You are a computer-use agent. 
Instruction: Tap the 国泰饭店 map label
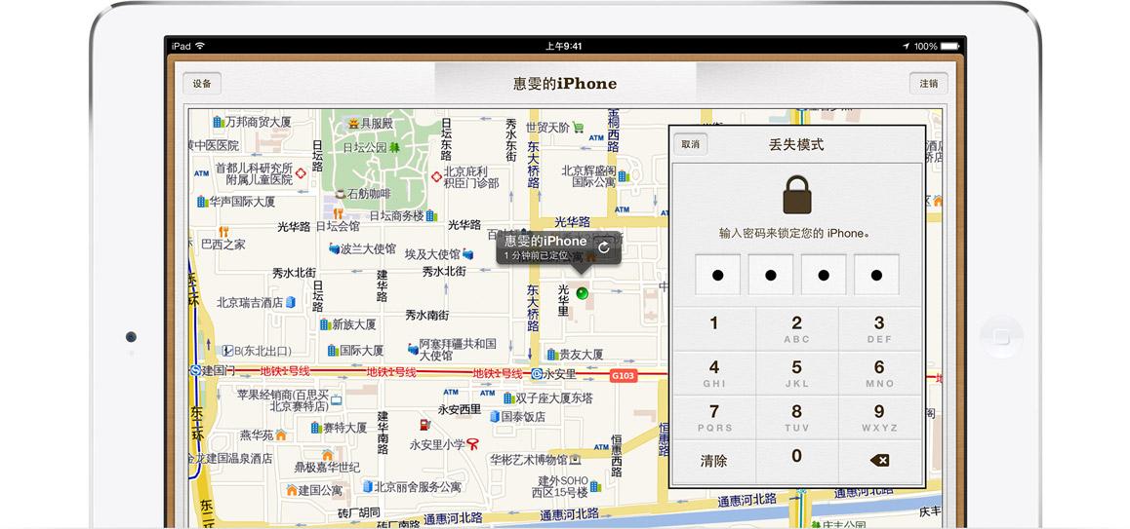524,417
